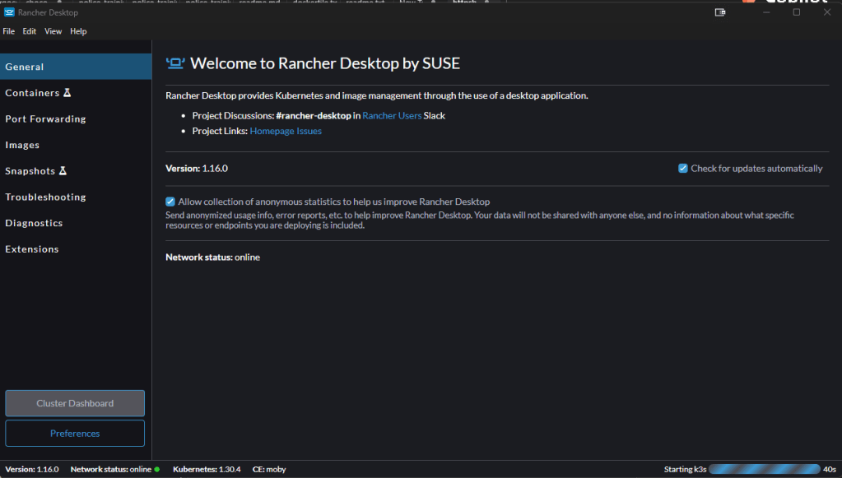Open the Snapshots section
The image size is (842, 478).
coord(76,170)
